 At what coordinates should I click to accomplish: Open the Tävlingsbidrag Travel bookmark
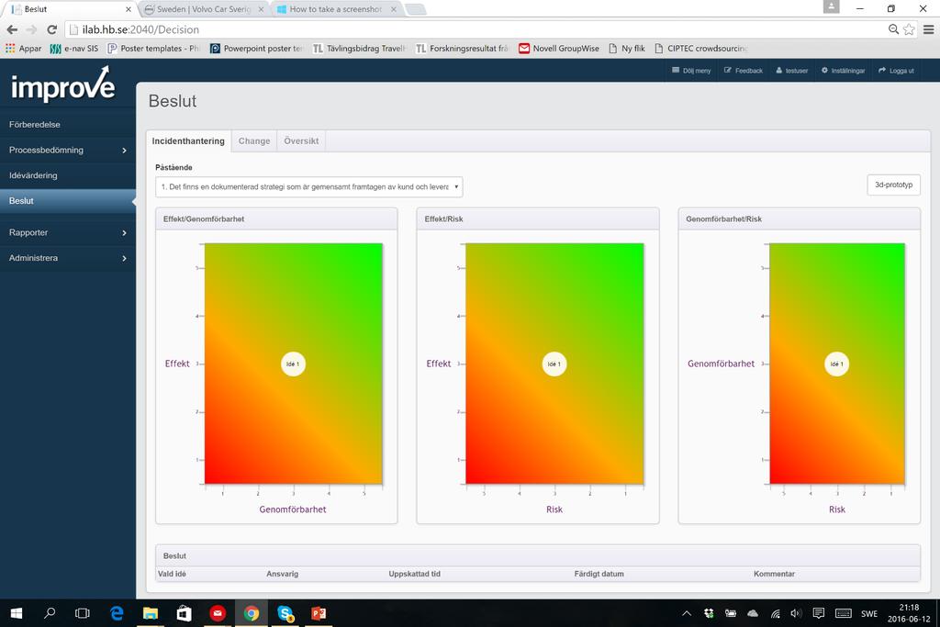pyautogui.click(x=360, y=49)
